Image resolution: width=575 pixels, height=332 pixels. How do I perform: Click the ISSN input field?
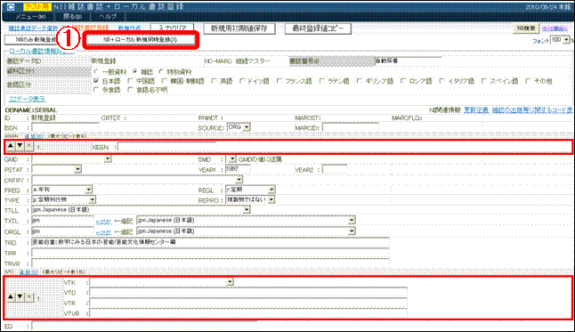coord(65,128)
